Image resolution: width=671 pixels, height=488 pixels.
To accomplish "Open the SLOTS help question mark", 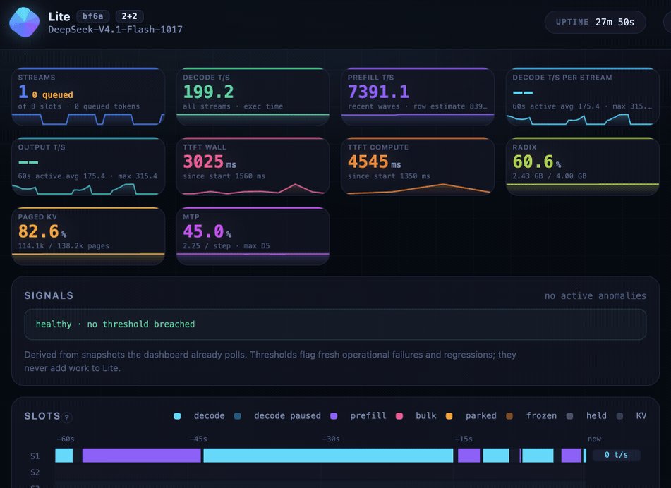I will pos(67,417).
